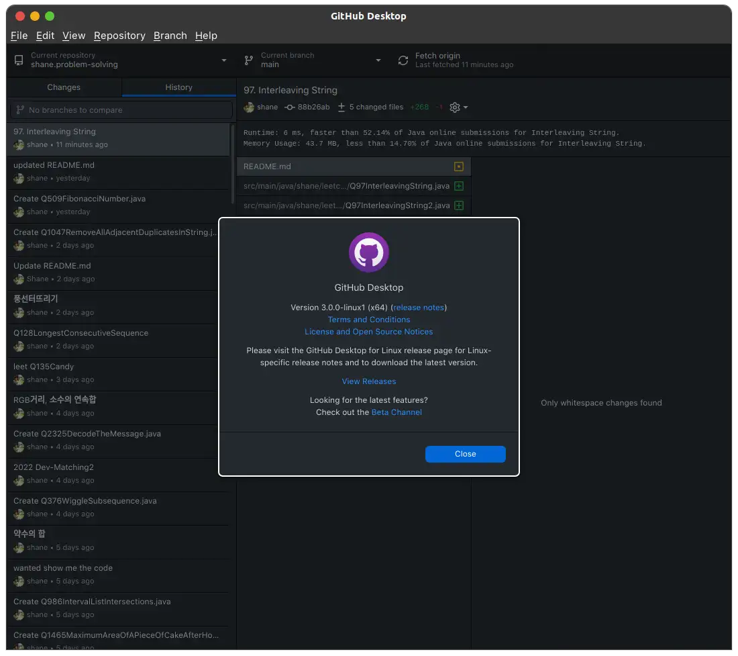Select the Q97InterleavingString.java file row
Viewport: 738px width, 656px height.
[x=354, y=186]
